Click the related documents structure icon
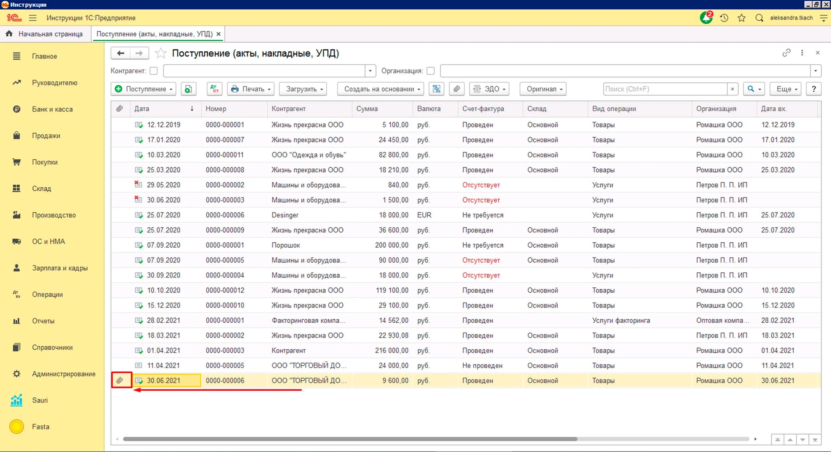This screenshot has width=831, height=452. (436, 89)
